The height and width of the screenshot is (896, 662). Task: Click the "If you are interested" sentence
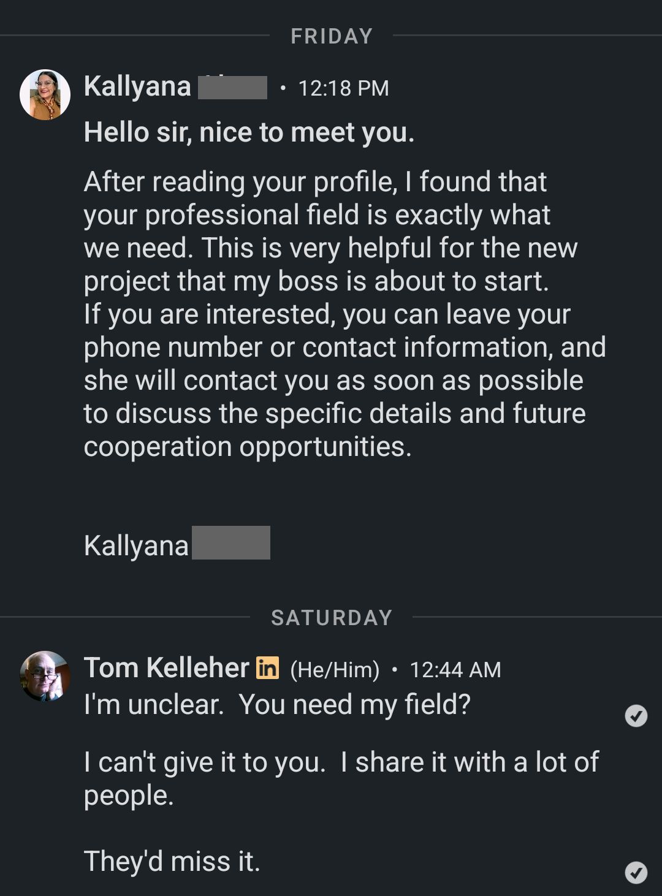343,380
